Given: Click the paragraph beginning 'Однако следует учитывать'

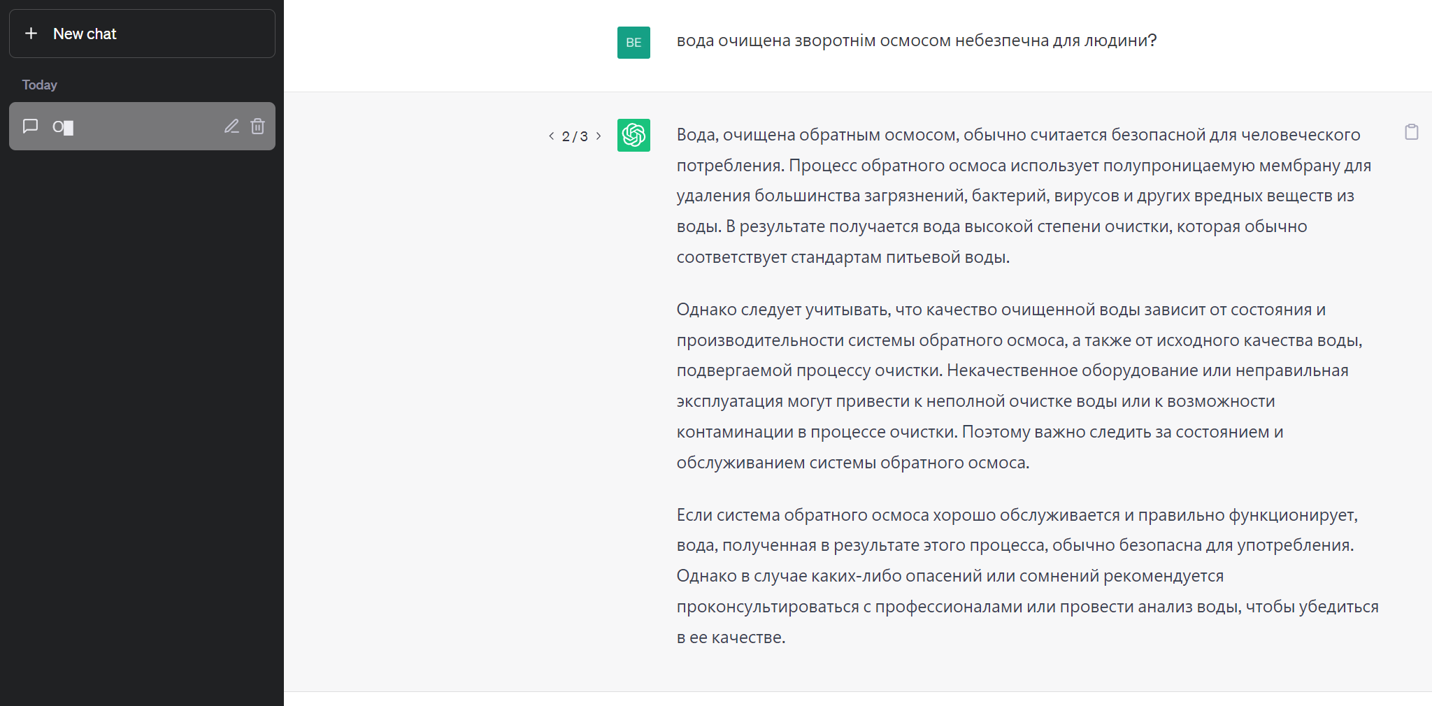Looking at the screenshot, I should 1019,386.
